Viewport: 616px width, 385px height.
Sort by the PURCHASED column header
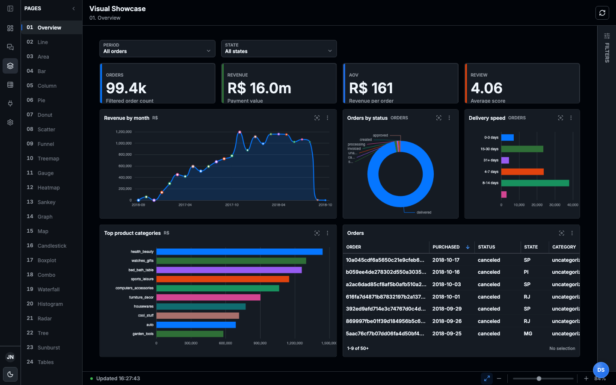[x=451, y=247]
